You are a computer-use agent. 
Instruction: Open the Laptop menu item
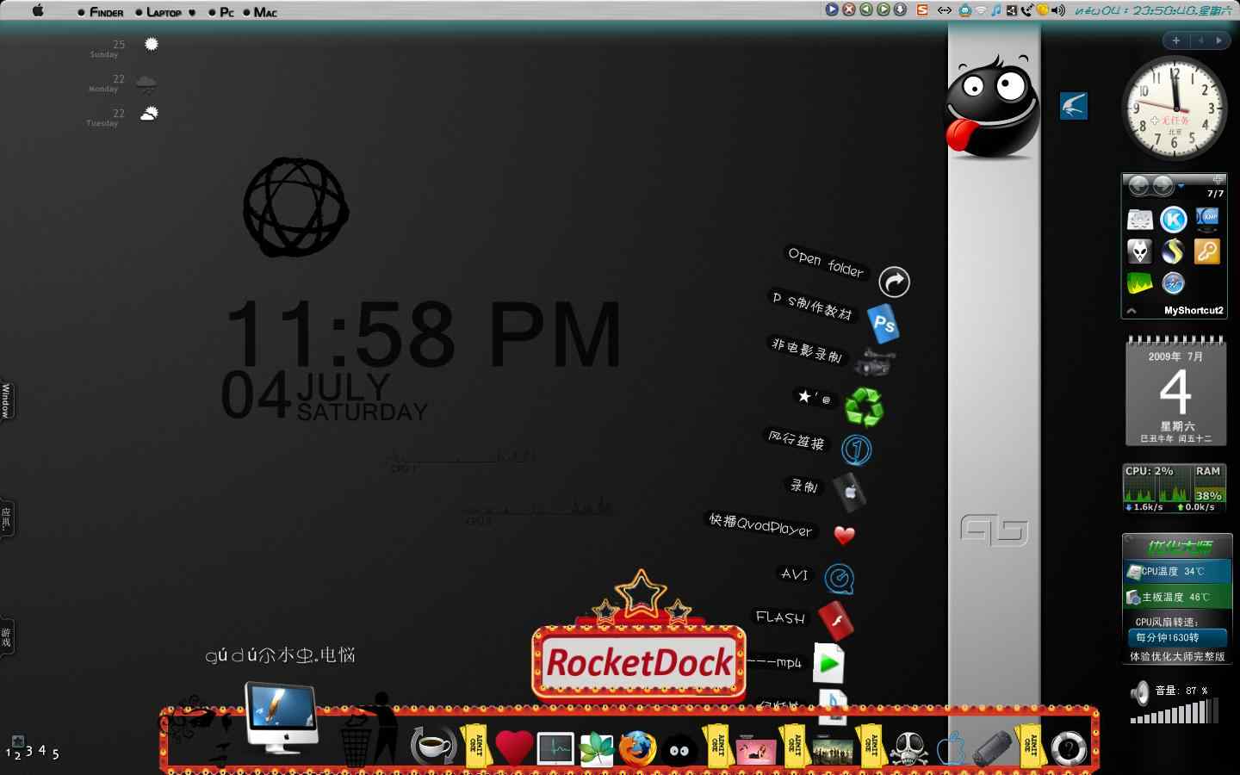(x=164, y=12)
